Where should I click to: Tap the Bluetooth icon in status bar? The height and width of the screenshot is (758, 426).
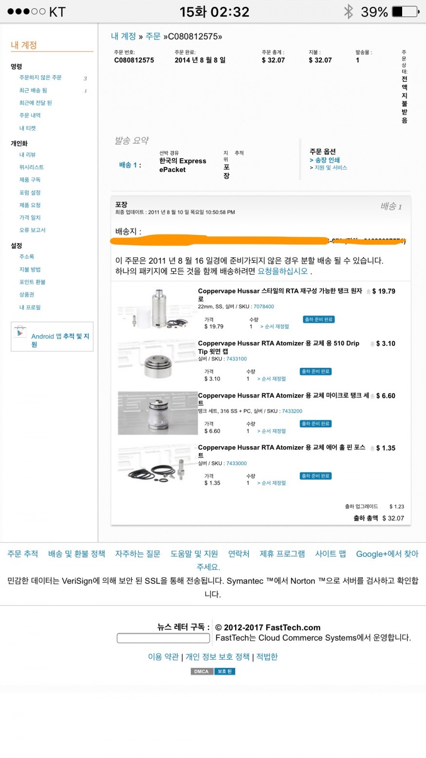click(x=348, y=12)
